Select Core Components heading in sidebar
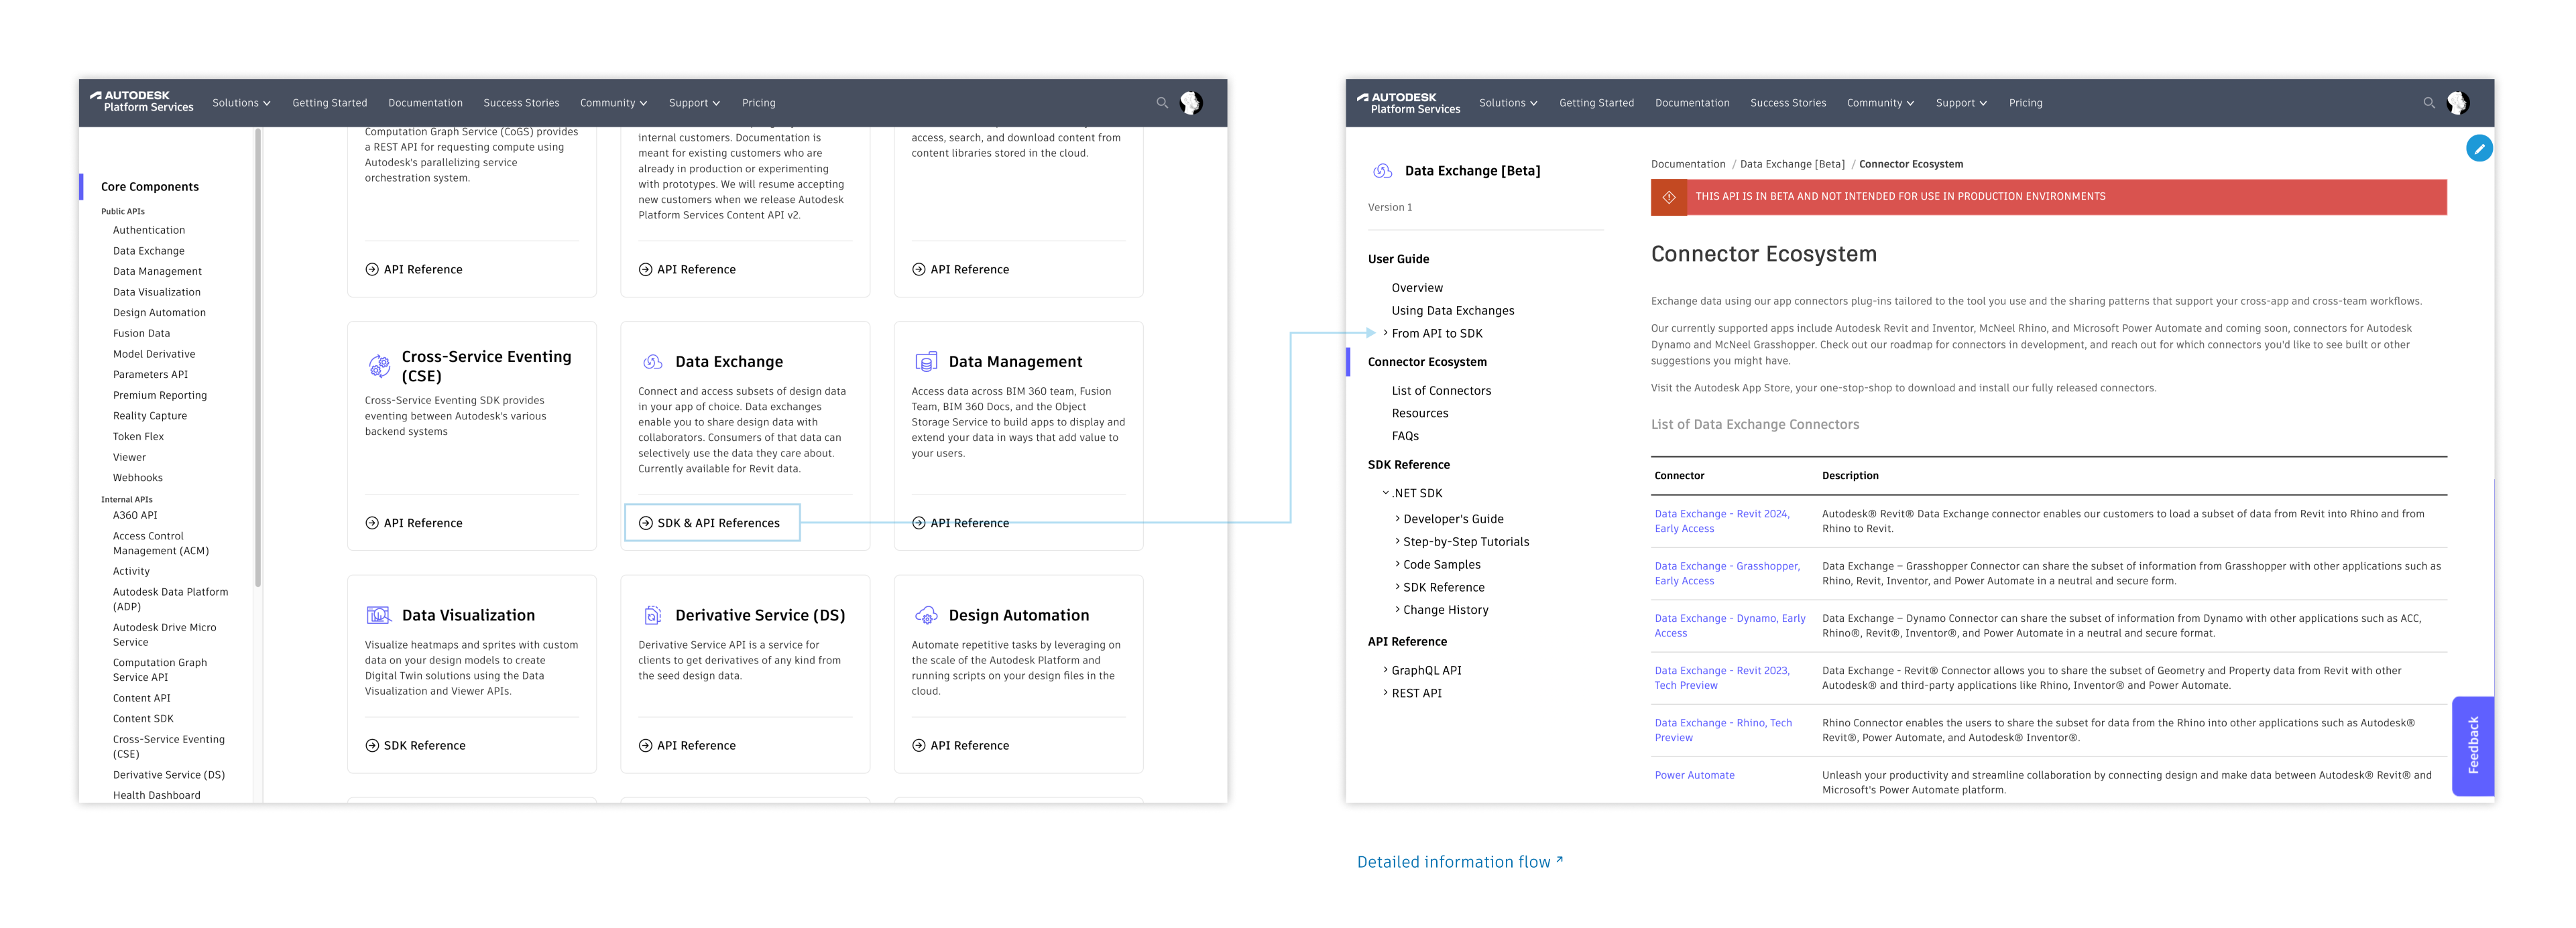 tap(150, 187)
